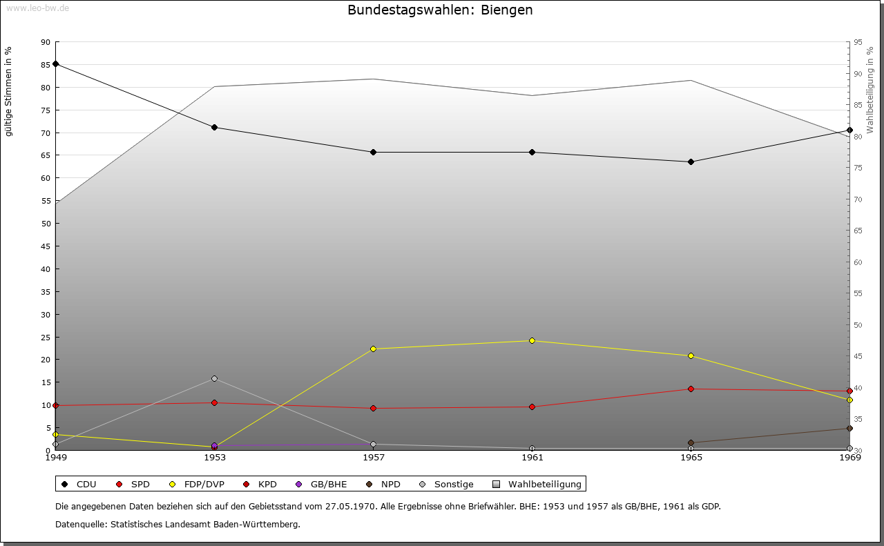Select the NPD data point at 1969

(x=849, y=428)
